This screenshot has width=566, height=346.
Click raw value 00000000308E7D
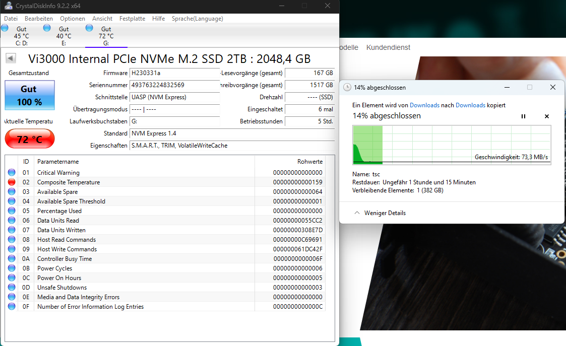(298, 230)
